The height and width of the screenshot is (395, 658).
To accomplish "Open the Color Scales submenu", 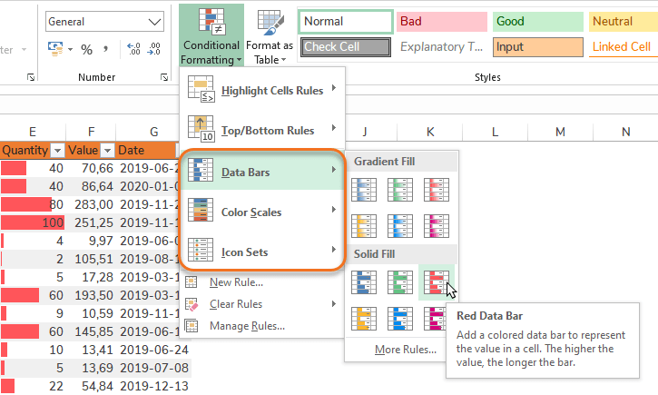I will [263, 212].
